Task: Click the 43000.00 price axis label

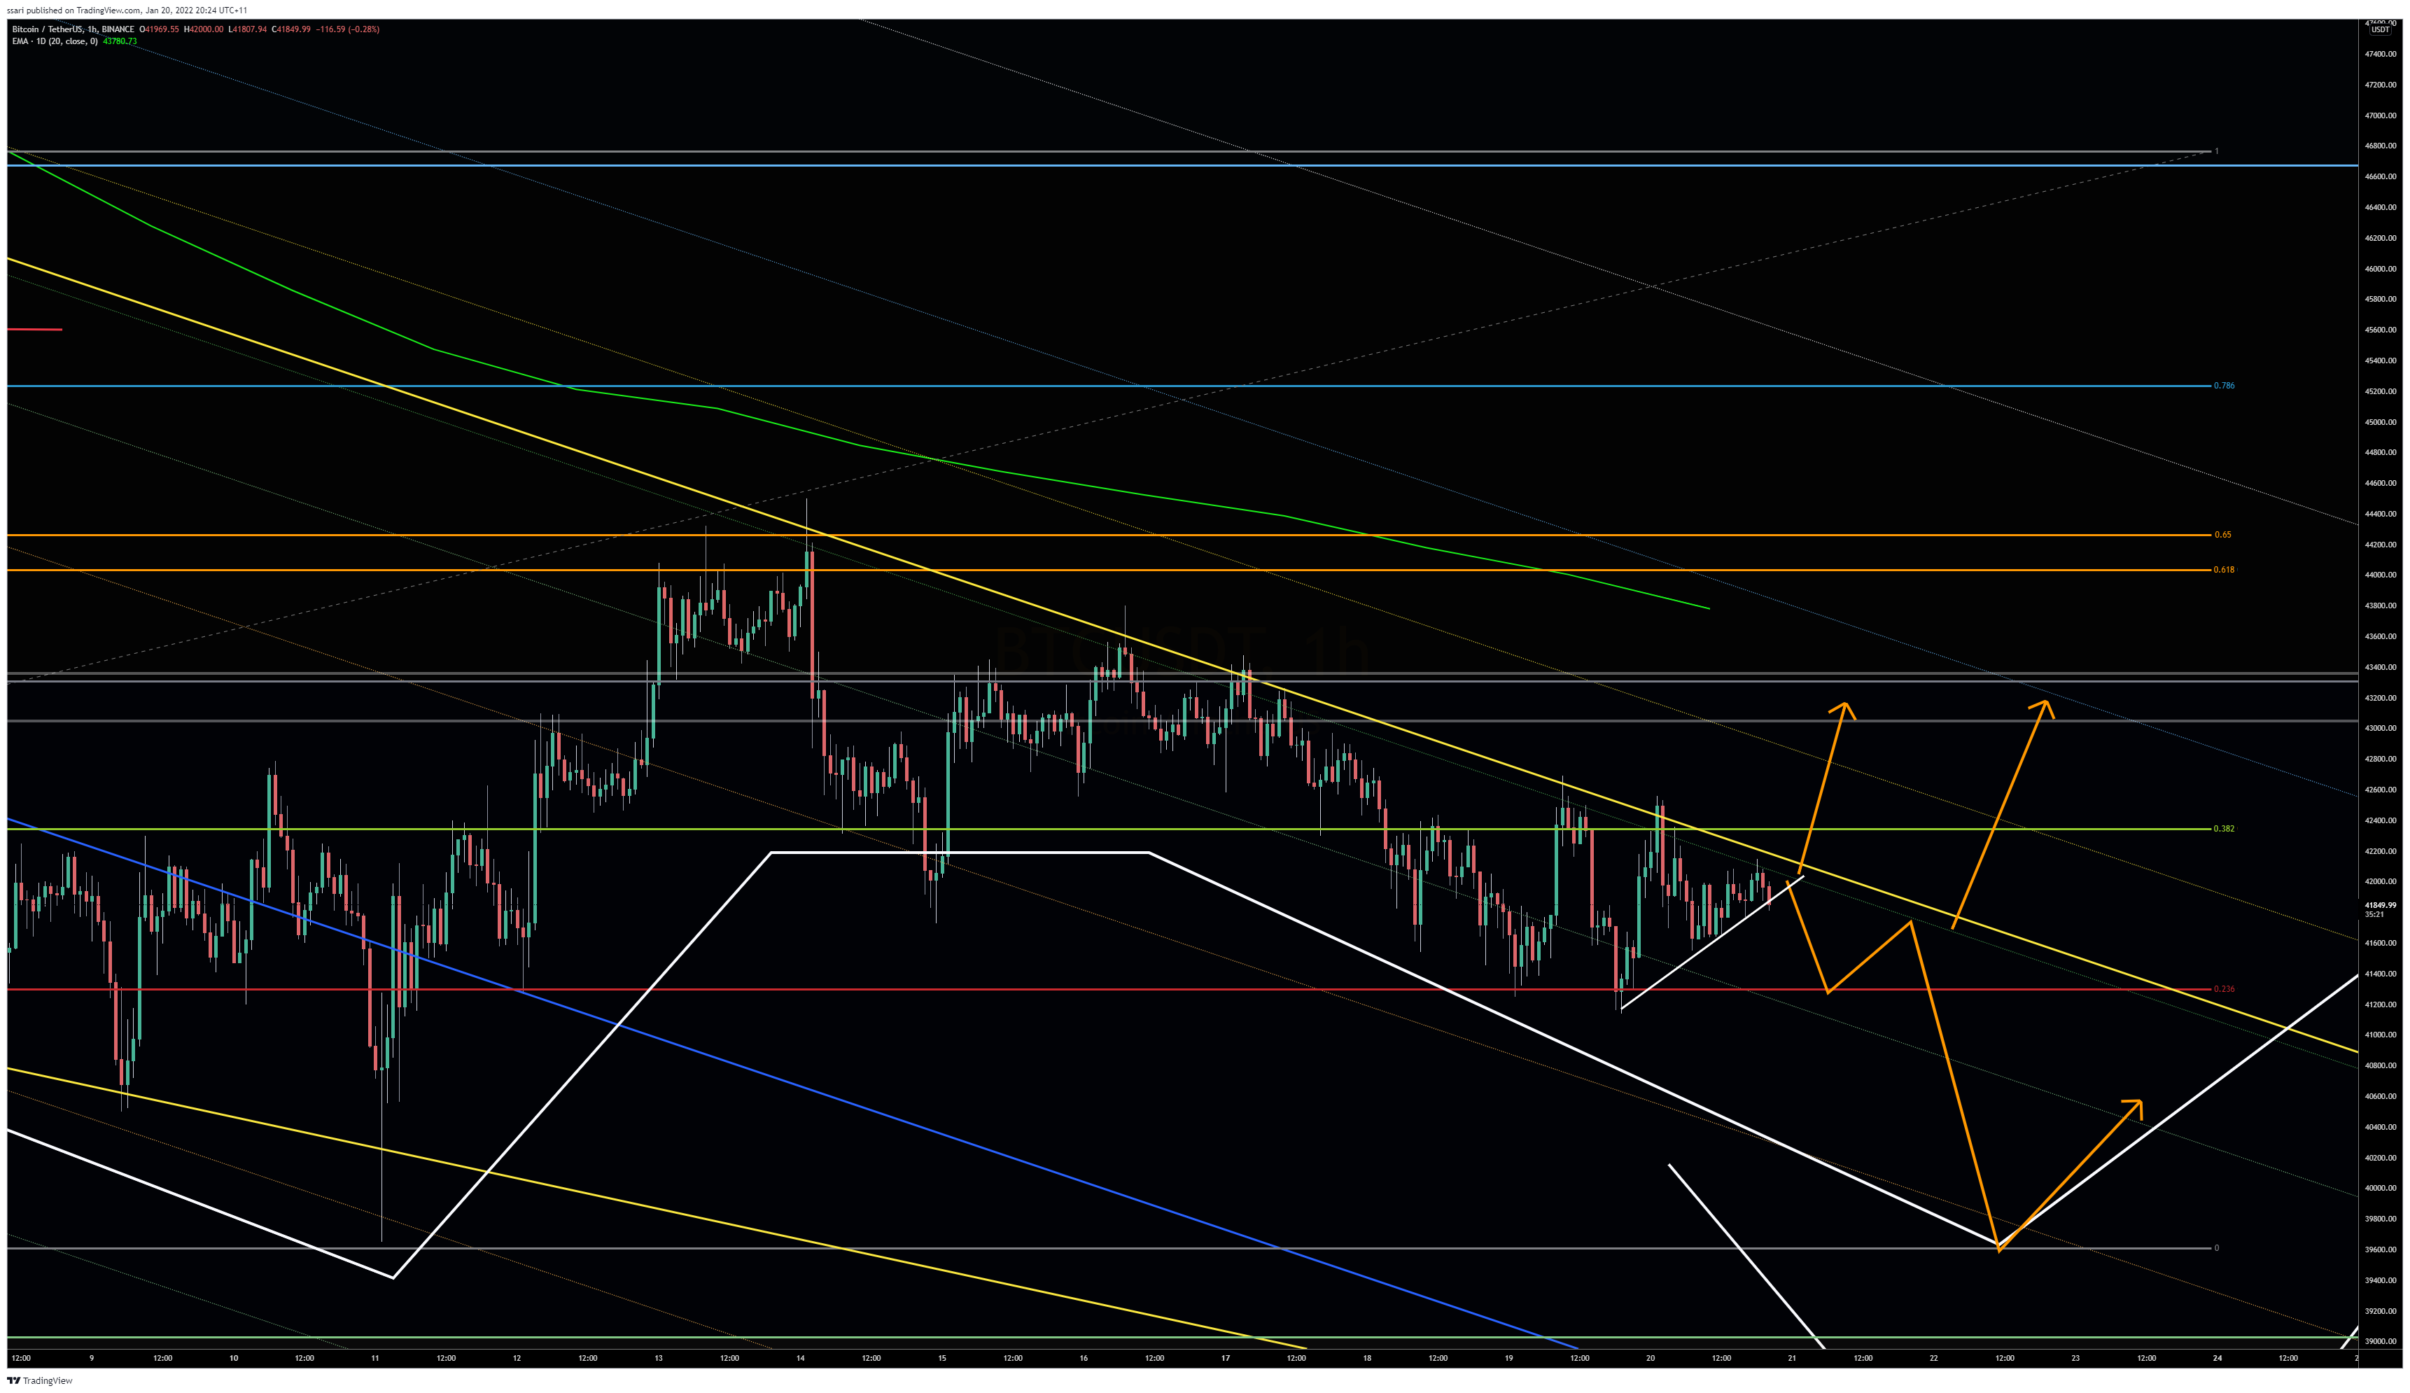Action: pos(2381,729)
